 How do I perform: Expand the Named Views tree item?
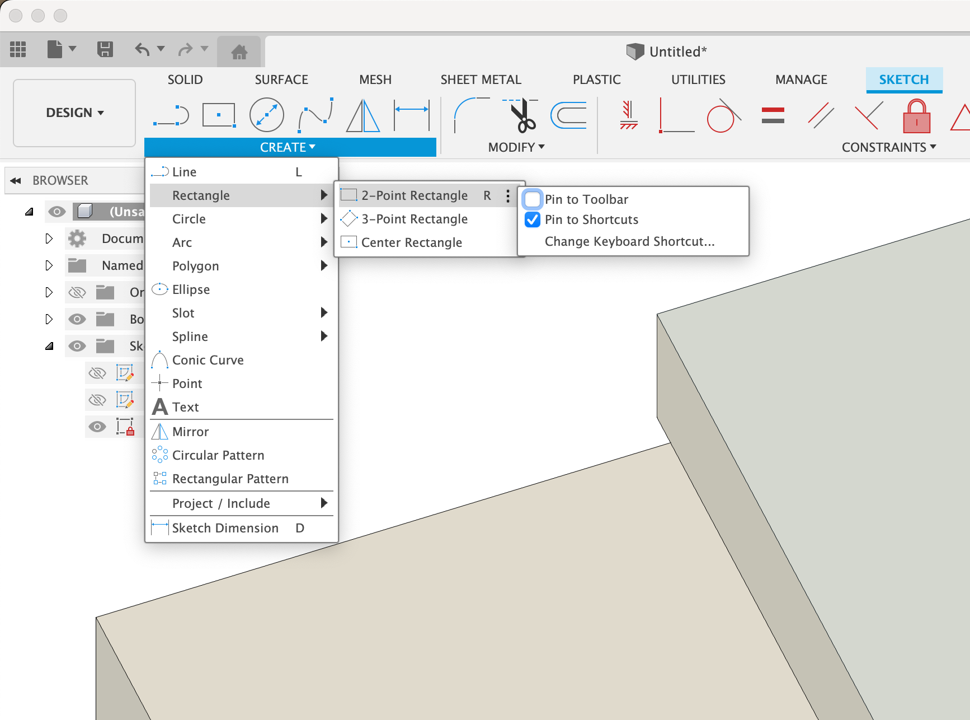pyautogui.click(x=49, y=265)
